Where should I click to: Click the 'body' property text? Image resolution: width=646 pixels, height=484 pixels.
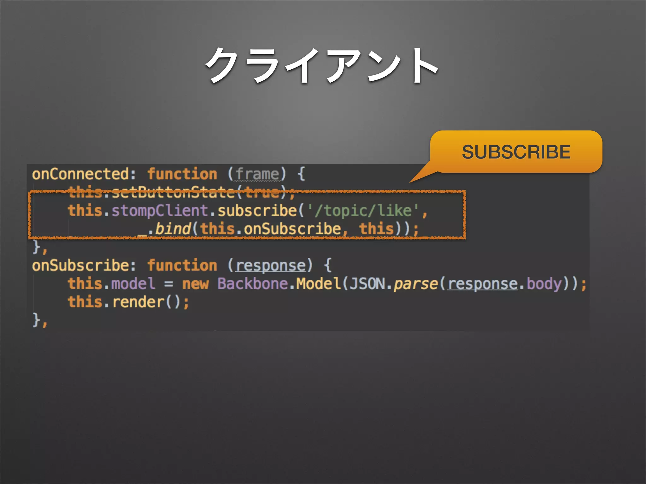point(544,284)
